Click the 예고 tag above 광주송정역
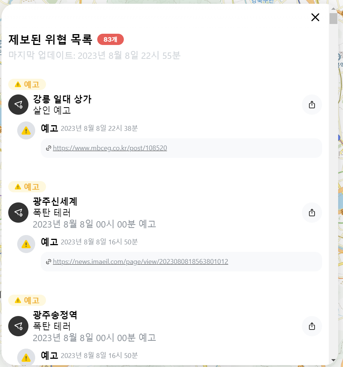Screen dimensions: 343x367 point(27,300)
